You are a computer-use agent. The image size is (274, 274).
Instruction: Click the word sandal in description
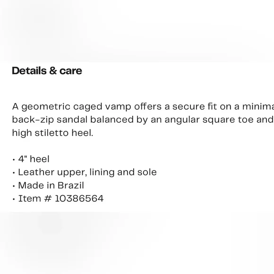click(x=72, y=120)
